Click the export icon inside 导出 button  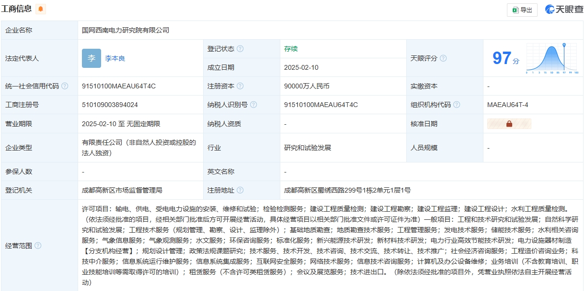(515, 10)
